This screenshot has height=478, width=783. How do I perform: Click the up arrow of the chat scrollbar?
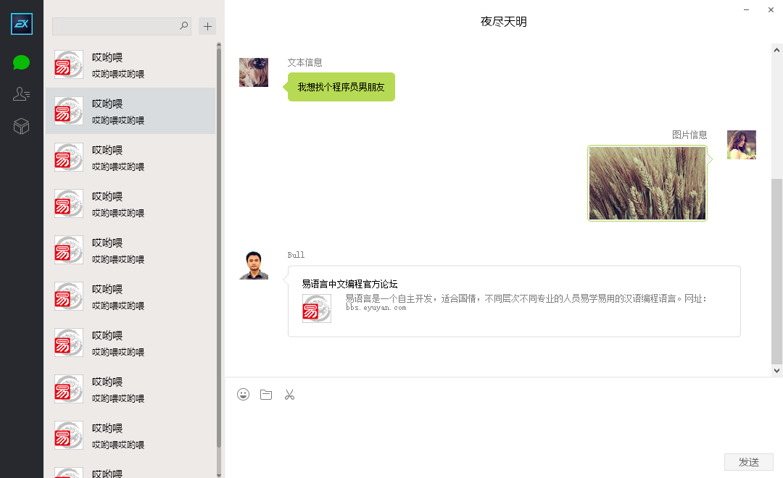point(776,50)
